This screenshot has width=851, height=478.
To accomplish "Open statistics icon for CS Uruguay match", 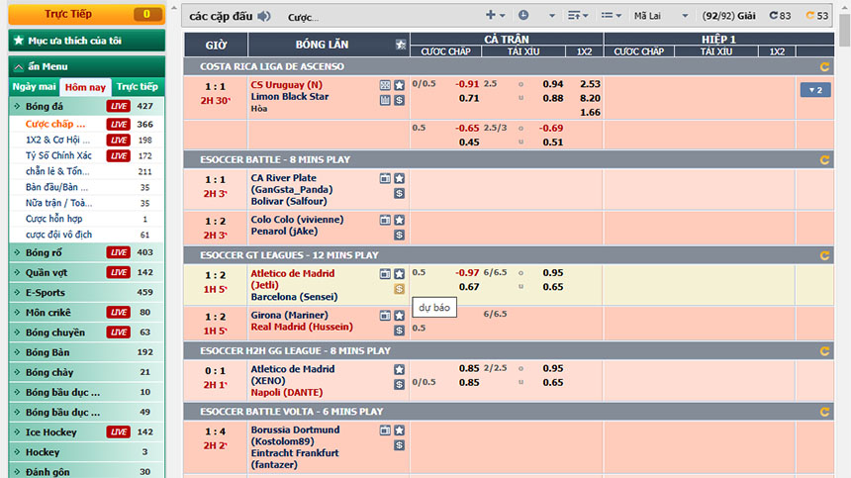I will coord(385,100).
